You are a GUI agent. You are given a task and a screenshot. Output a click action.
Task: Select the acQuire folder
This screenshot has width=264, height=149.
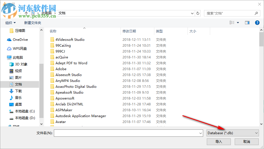tap(62, 57)
